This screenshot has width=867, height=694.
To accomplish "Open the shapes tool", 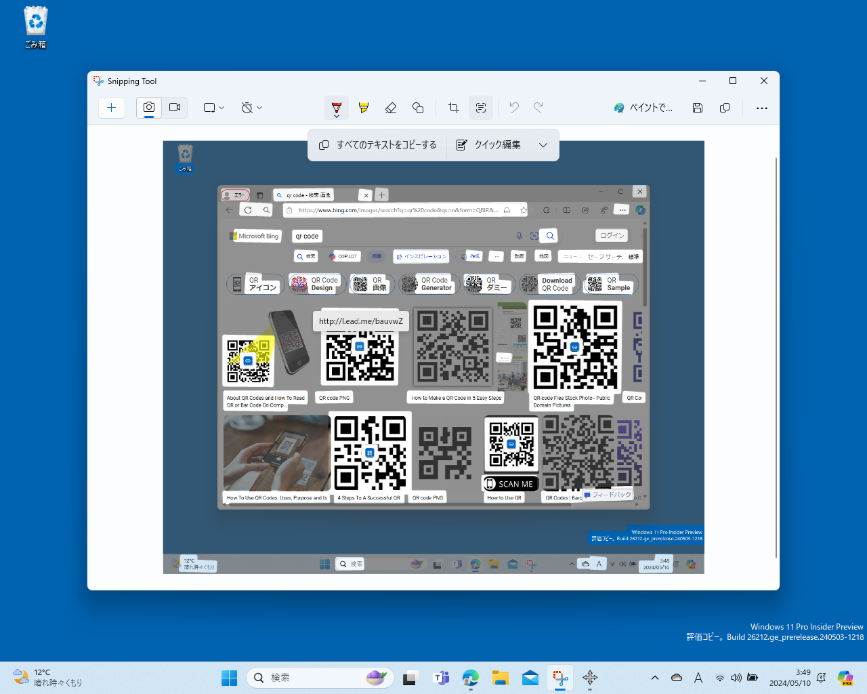I will 418,108.
